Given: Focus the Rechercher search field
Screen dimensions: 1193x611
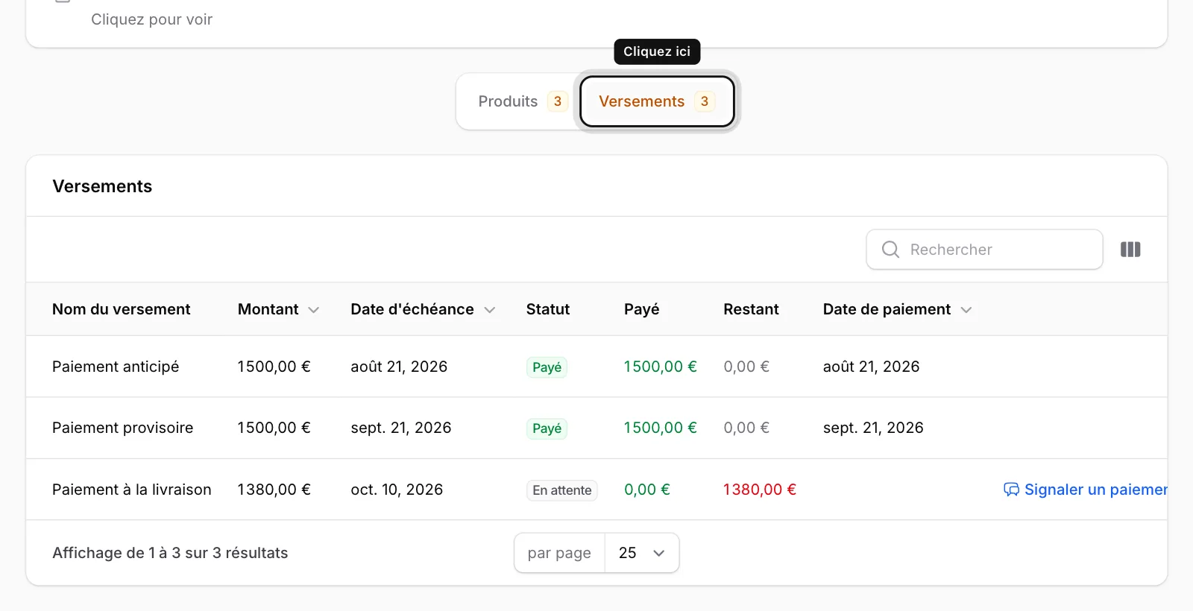Looking at the screenshot, I should coord(984,250).
